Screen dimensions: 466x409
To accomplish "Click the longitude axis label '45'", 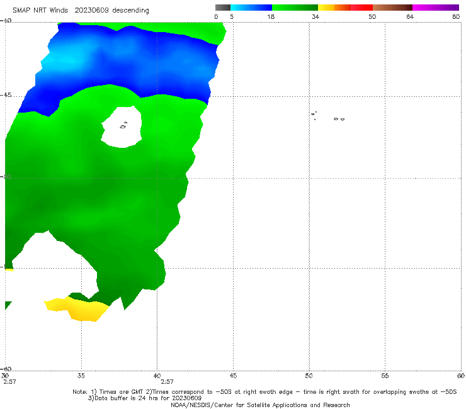I will [x=233, y=376].
